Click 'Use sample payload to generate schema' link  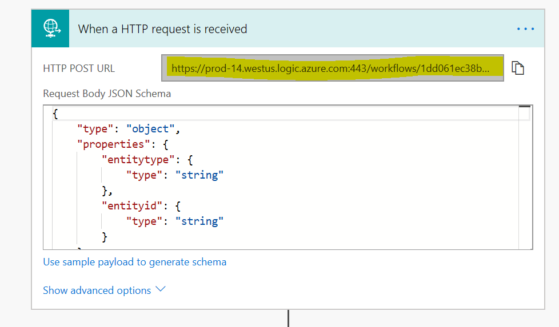click(134, 262)
